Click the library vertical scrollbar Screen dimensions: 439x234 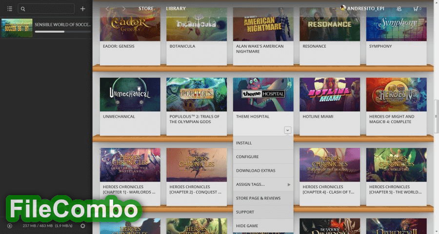436,116
